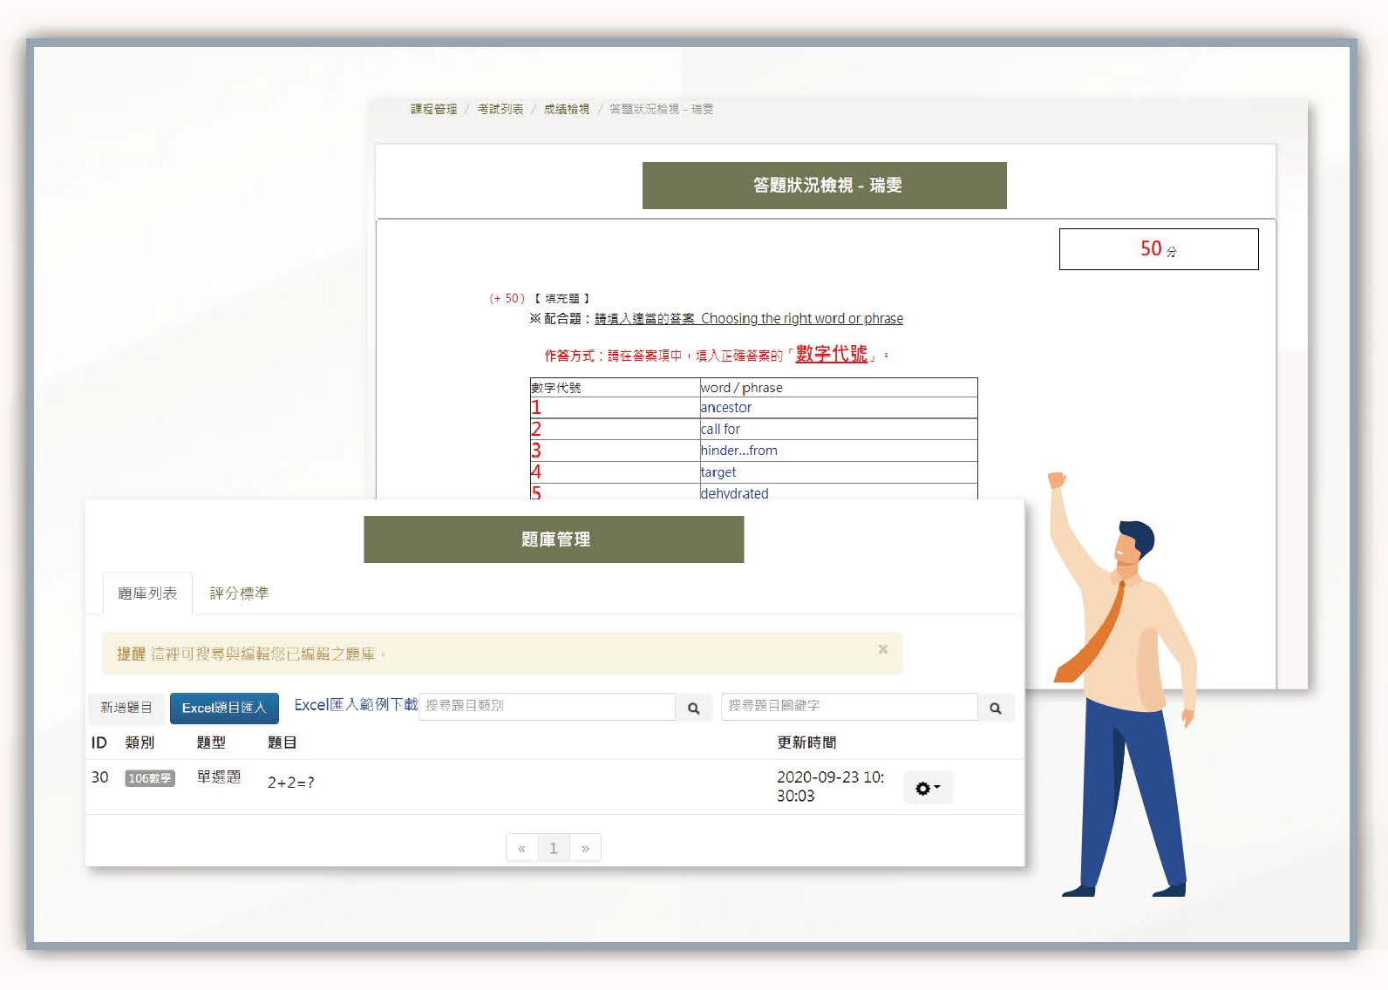1388x990 pixels.
Task: Focus the 搜尋題目關鍵字 input field
Action: tap(848, 706)
